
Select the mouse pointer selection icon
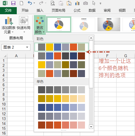point(94,3)
